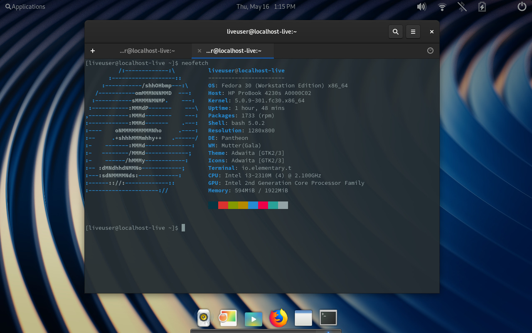Image resolution: width=532 pixels, height=333 pixels.
Task: Enable Bluetooth via the crossed-out status icon
Action: tap(461, 6)
